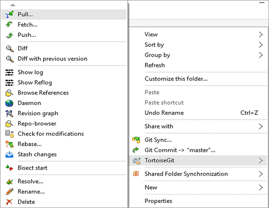Image resolution: width=269 pixels, height=208 pixels.
Task: Choose Rename... in TortoiseGit submenu
Action: [64, 192]
